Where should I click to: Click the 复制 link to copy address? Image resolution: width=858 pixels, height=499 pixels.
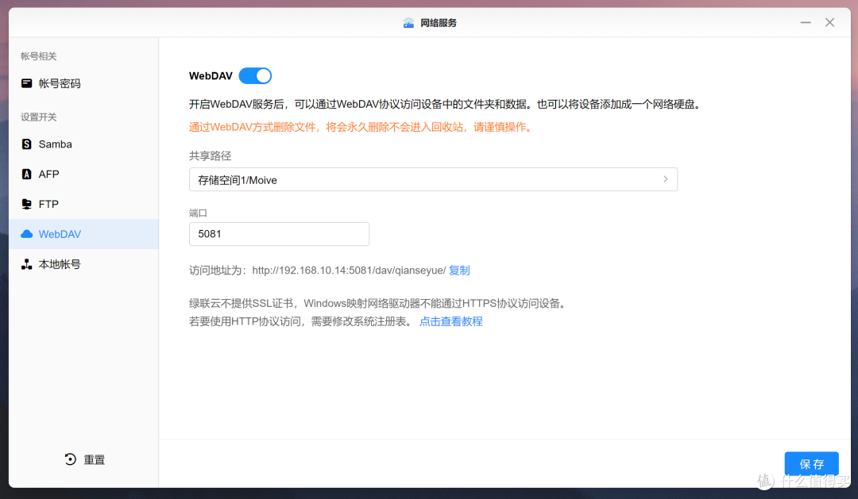(459, 270)
